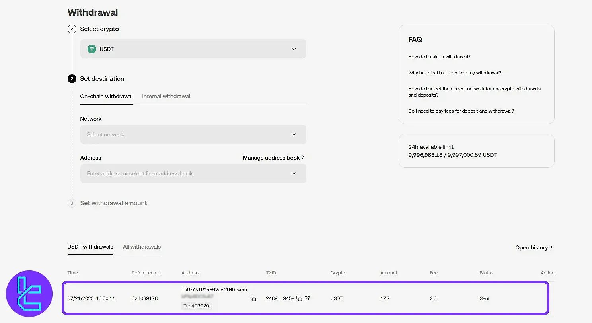Show the All withdrawals tab

click(142, 247)
